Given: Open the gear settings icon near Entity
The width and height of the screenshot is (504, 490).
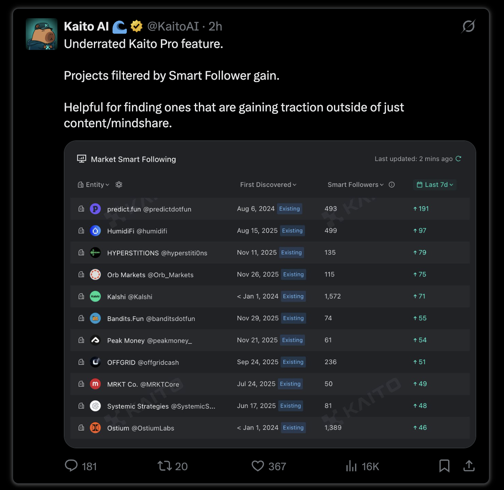Looking at the screenshot, I should click(119, 184).
